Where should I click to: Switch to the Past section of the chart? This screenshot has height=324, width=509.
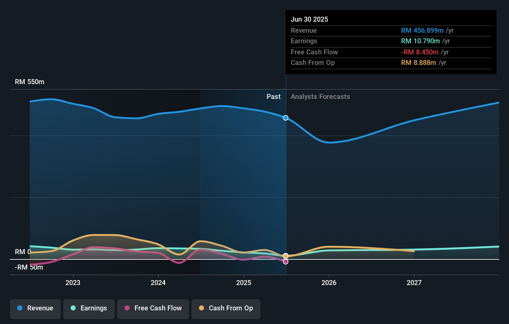coord(273,97)
